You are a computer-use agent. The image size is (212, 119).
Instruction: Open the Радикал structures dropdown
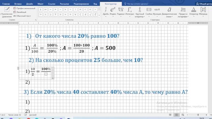coord(121,13)
